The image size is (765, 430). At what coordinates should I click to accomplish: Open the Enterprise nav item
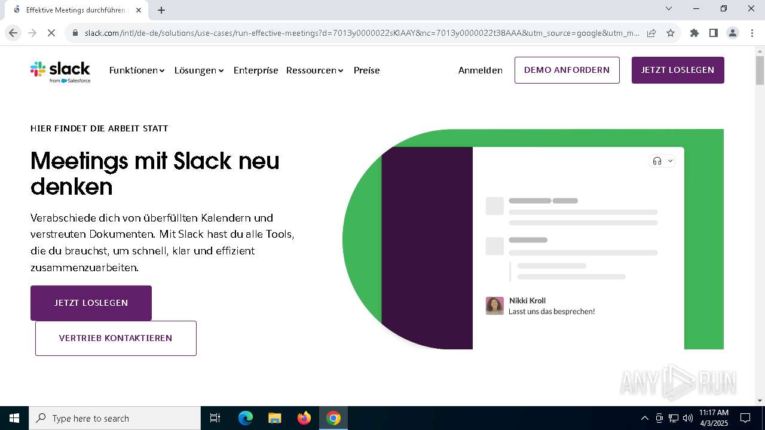[x=256, y=70]
